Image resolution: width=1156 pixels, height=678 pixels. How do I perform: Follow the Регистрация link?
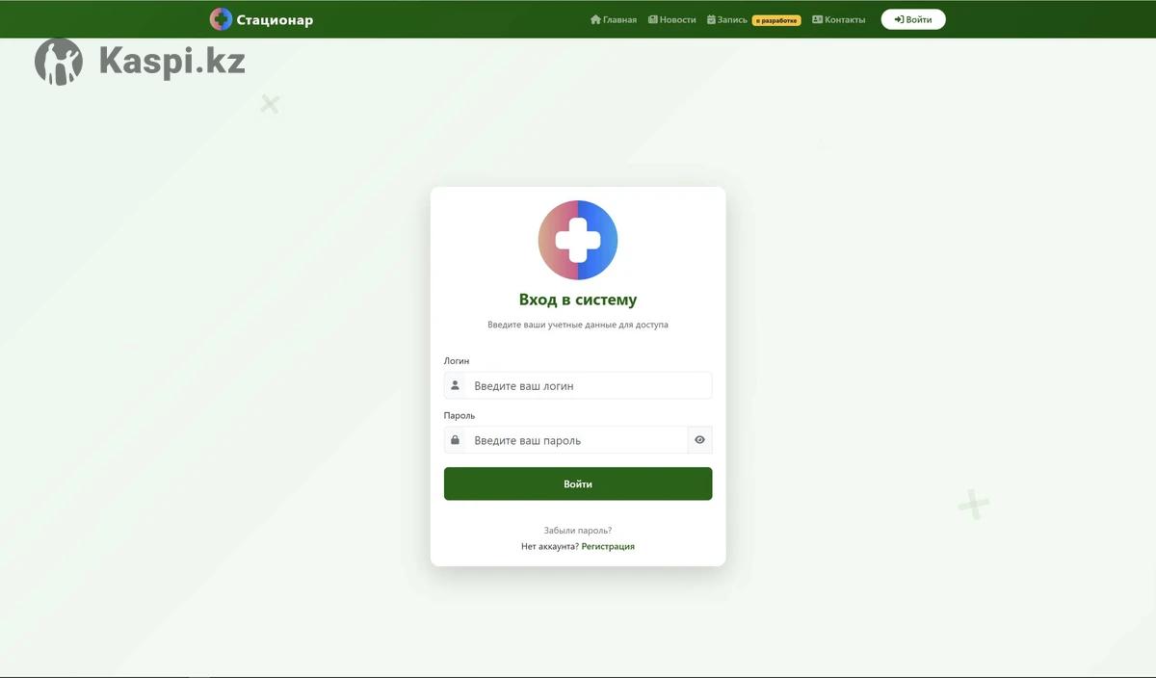(608, 546)
